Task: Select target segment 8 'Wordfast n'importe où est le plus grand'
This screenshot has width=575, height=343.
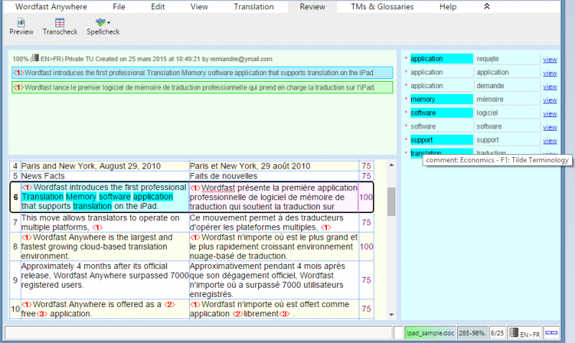Action: tap(274, 246)
